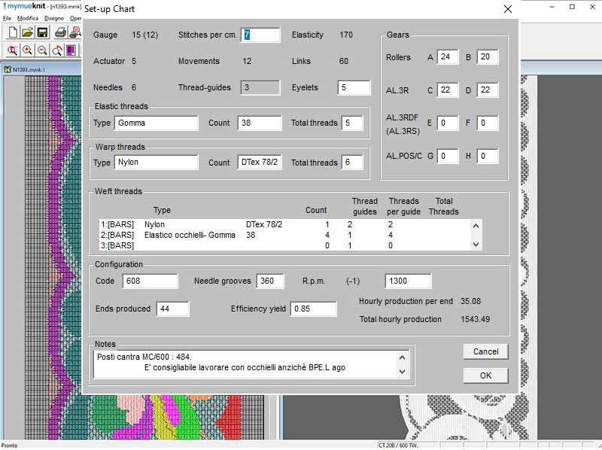Click the purple panel icon in the toolbar

[x=71, y=50]
